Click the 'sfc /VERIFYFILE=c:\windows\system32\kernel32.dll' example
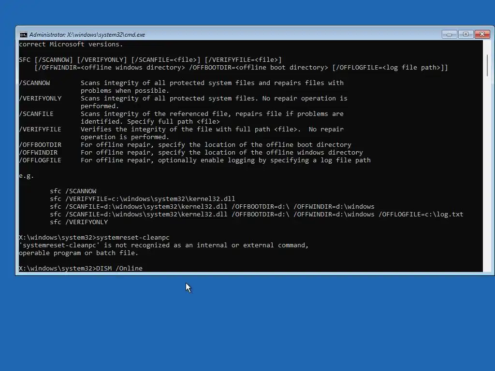 [143, 199]
